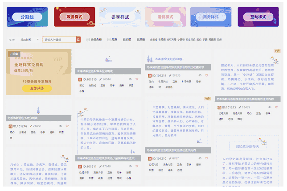
Task: Open the 添加时间 sort dropdown
Action: [x=29, y=40]
